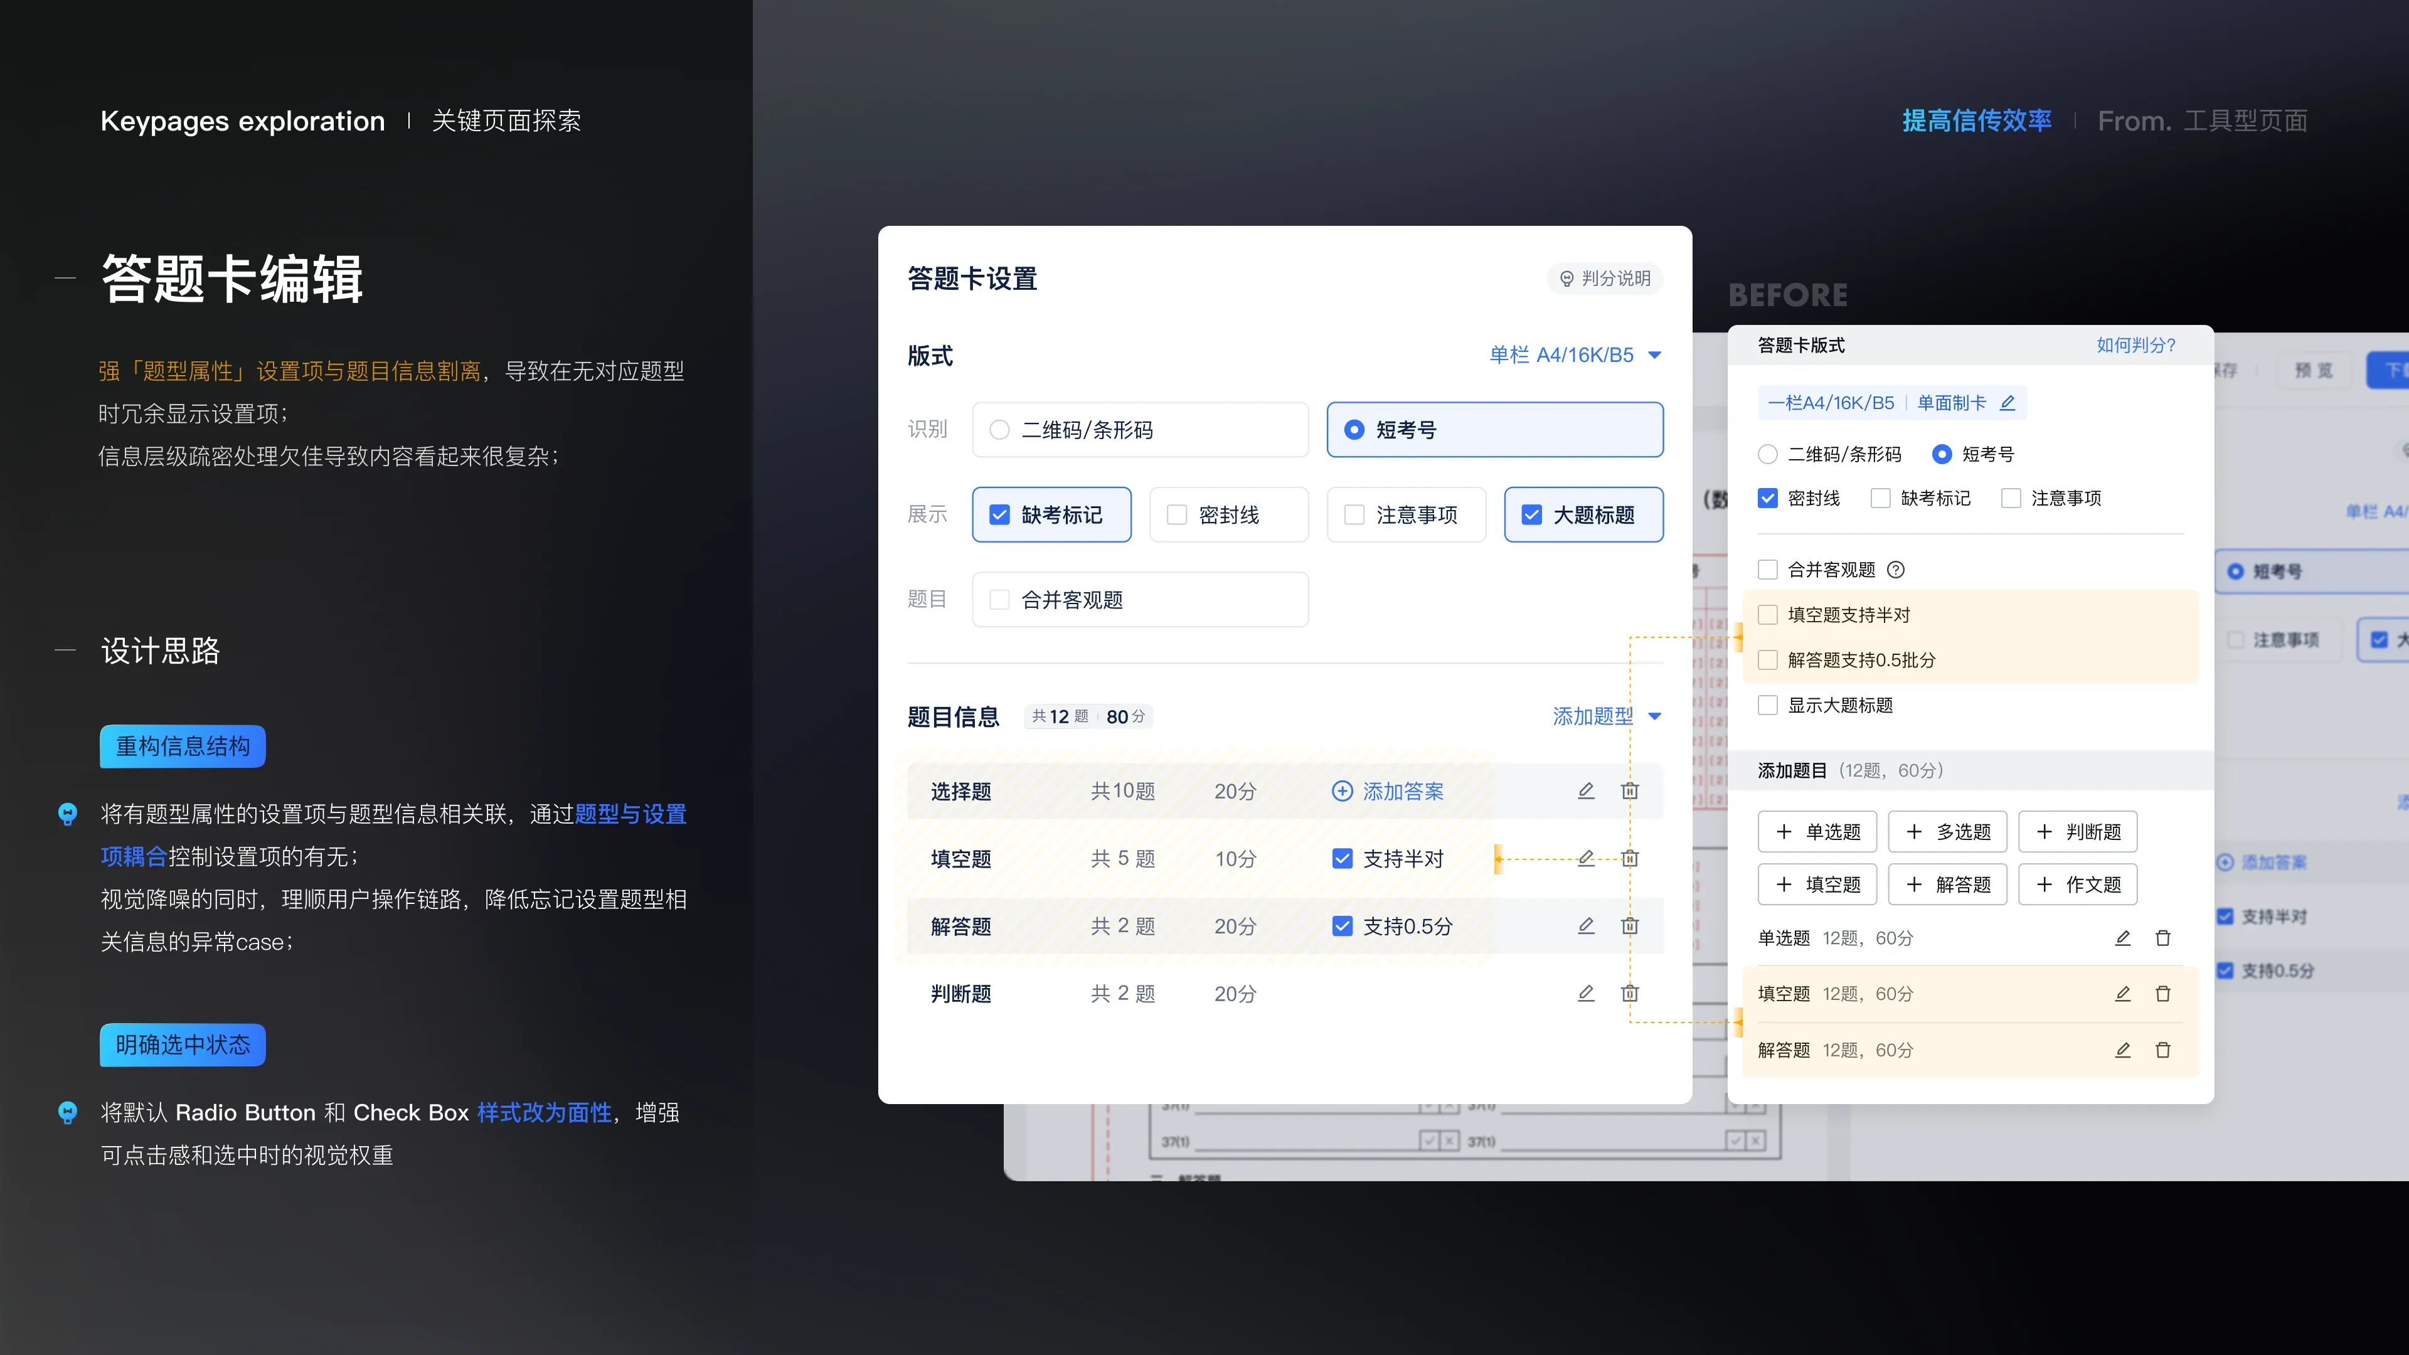Add 单选题 in BEFORE panel

coord(1817,831)
